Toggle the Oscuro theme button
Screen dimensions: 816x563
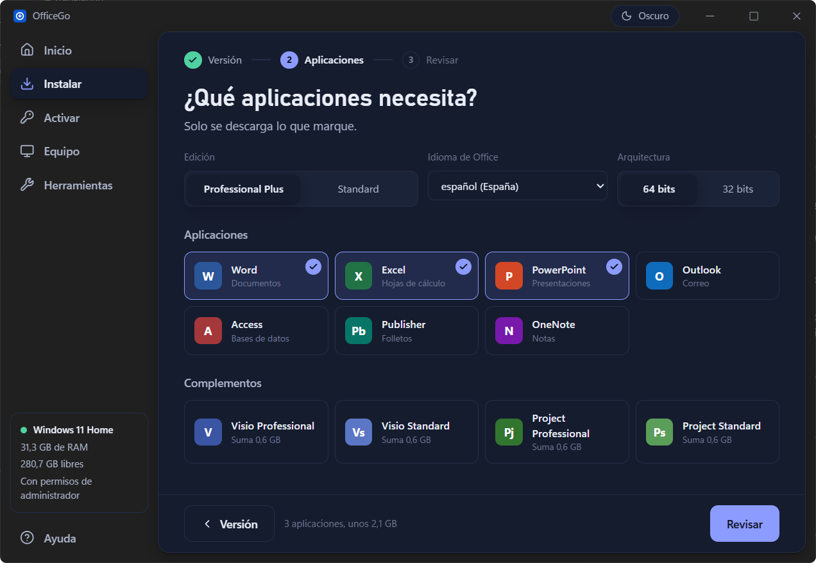(x=645, y=16)
